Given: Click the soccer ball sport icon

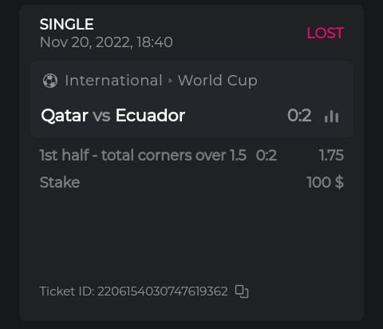Looking at the screenshot, I should click(50, 81).
